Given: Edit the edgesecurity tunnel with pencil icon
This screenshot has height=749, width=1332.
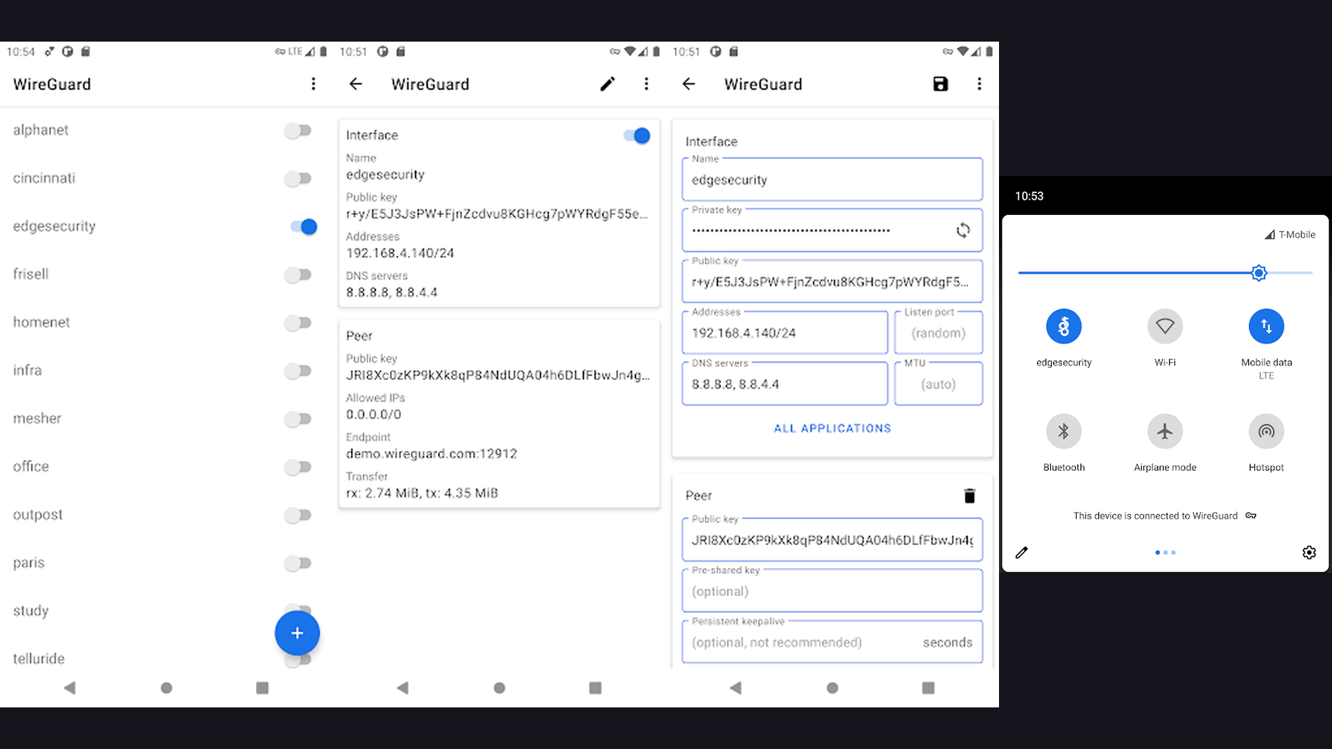Looking at the screenshot, I should pos(608,84).
